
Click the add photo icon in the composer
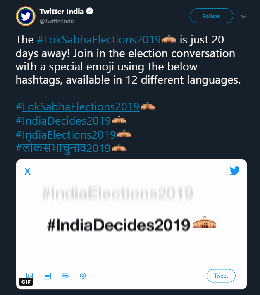[29, 276]
